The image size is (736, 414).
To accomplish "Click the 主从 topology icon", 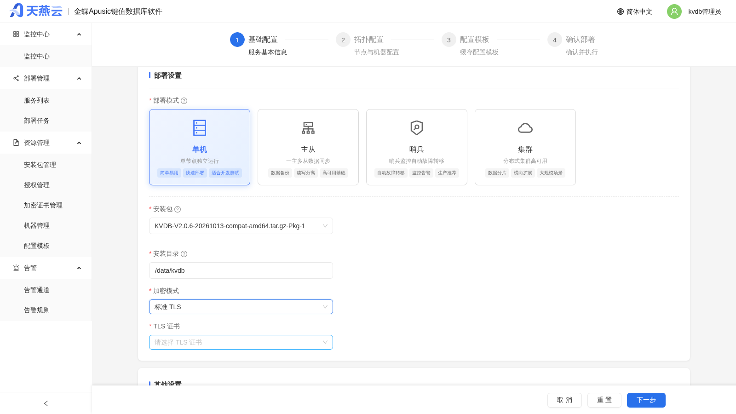I will (308, 128).
